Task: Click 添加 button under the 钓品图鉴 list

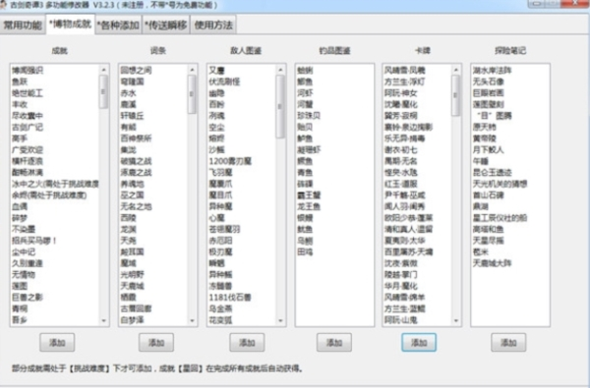Action: (334, 343)
